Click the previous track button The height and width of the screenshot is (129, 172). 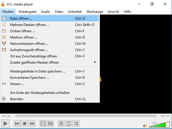[17, 124]
